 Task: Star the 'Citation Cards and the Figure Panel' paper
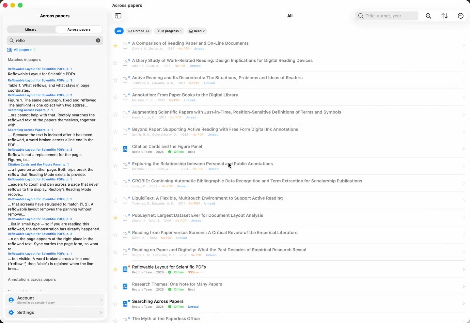coord(115,149)
